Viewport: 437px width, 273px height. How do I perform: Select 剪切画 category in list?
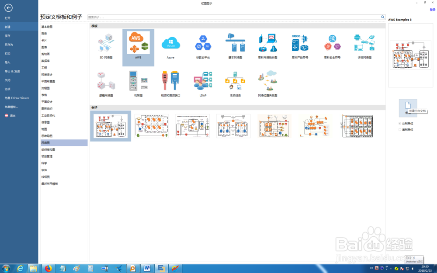click(45, 54)
